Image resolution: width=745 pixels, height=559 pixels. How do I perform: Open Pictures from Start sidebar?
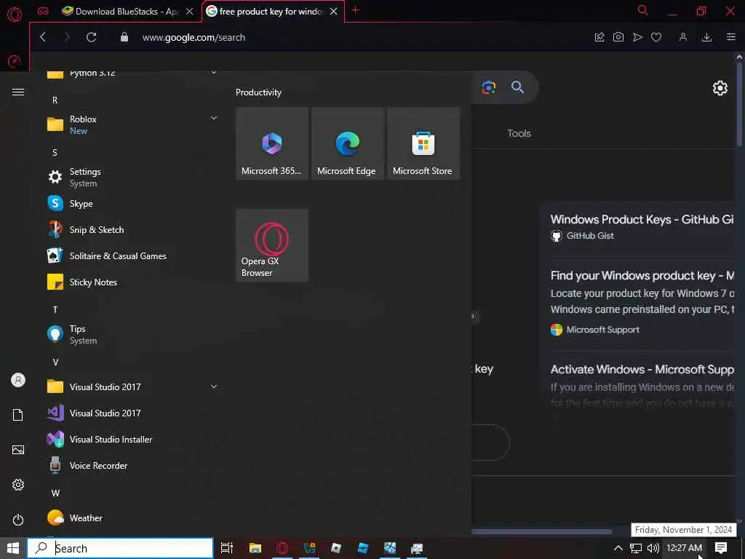[18, 450]
